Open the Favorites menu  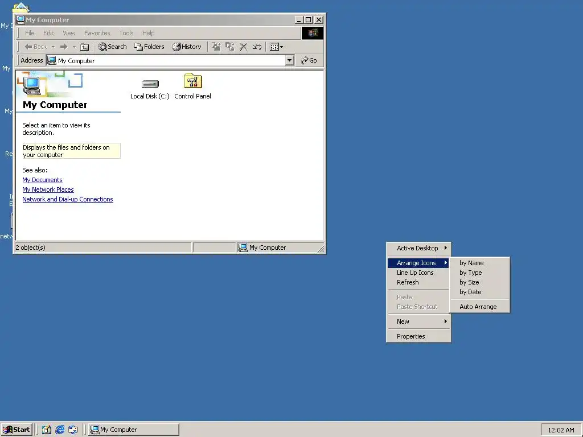97,33
